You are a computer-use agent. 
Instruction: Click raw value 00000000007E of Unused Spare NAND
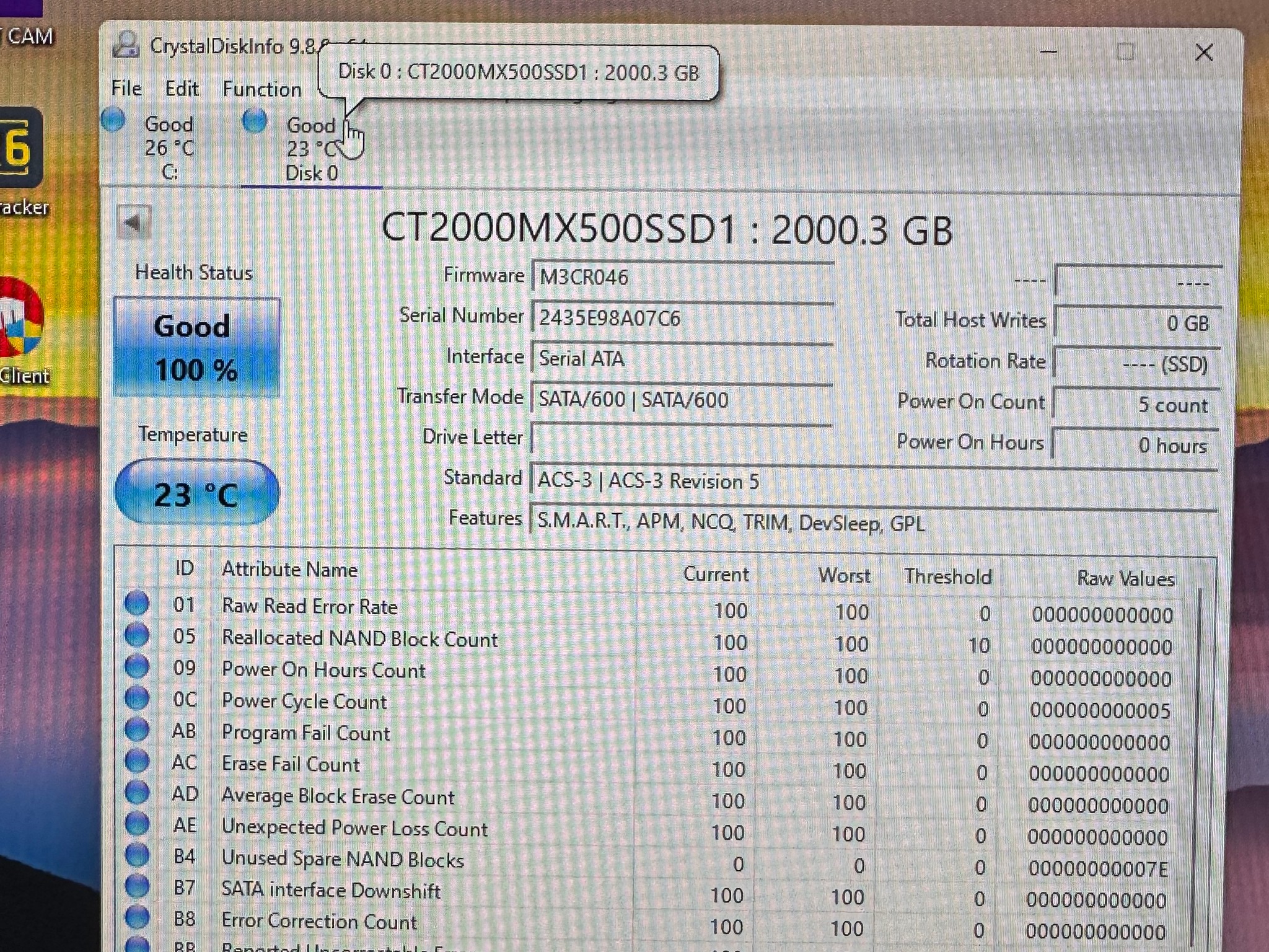pyautogui.click(x=1098, y=869)
